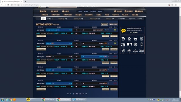Viewport: 181px width, 102px height.
Task: Click the yellow KakaoTalk bubble in sidebar
Action: [123, 31]
